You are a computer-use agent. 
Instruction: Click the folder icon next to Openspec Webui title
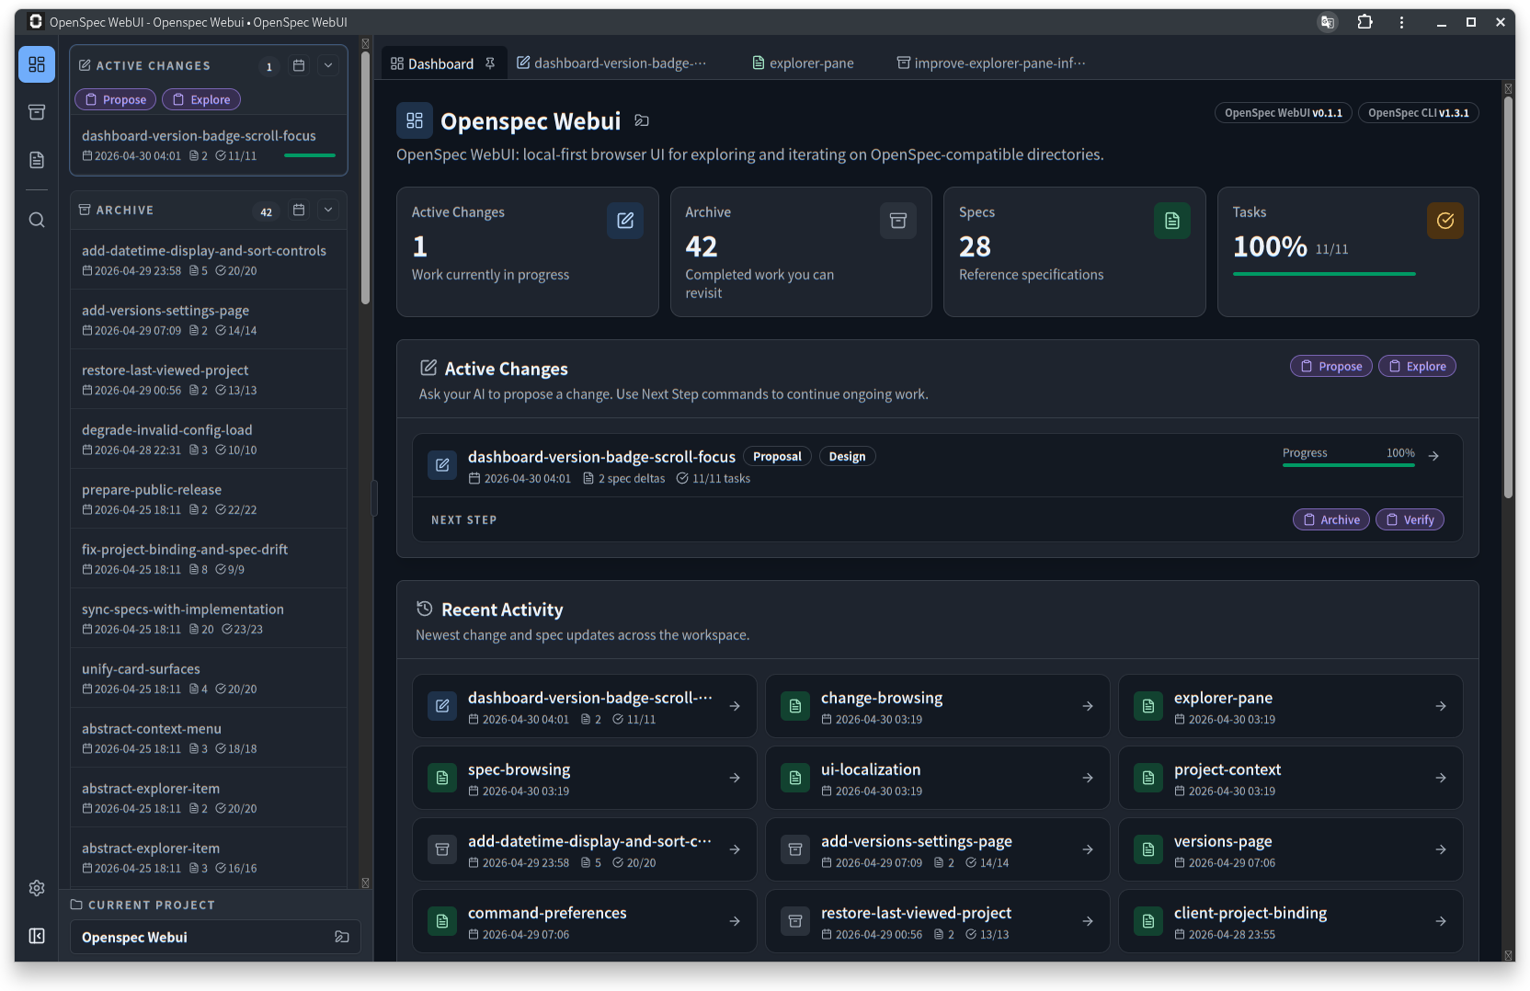pos(642,120)
